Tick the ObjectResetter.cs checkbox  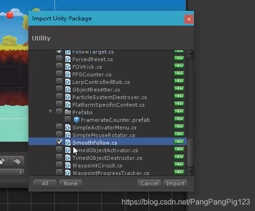point(59,89)
